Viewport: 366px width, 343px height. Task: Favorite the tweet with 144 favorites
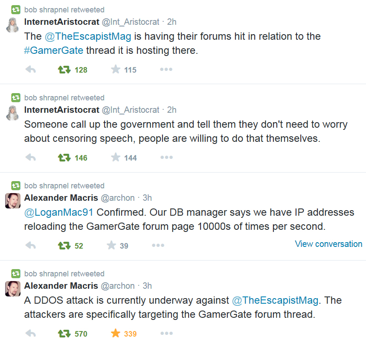116,158
